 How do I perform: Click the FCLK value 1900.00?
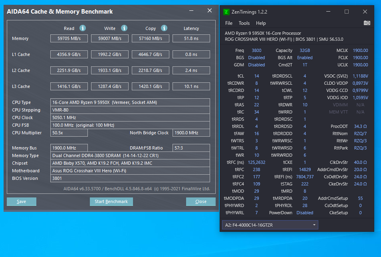click(x=360, y=58)
